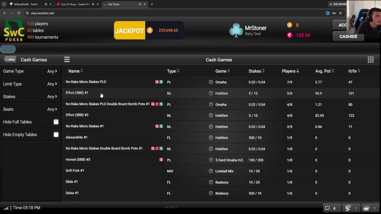Click the Bitcoin balance coin icon
This screenshot has width=381, height=214.
click(x=289, y=25)
